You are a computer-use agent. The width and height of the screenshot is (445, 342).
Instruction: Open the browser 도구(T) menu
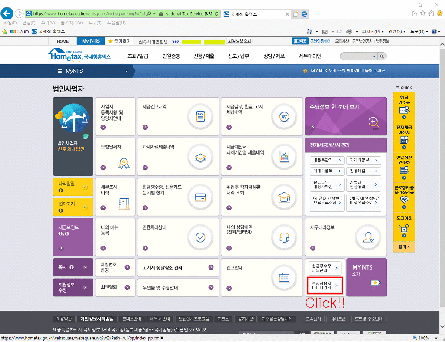tap(94, 23)
